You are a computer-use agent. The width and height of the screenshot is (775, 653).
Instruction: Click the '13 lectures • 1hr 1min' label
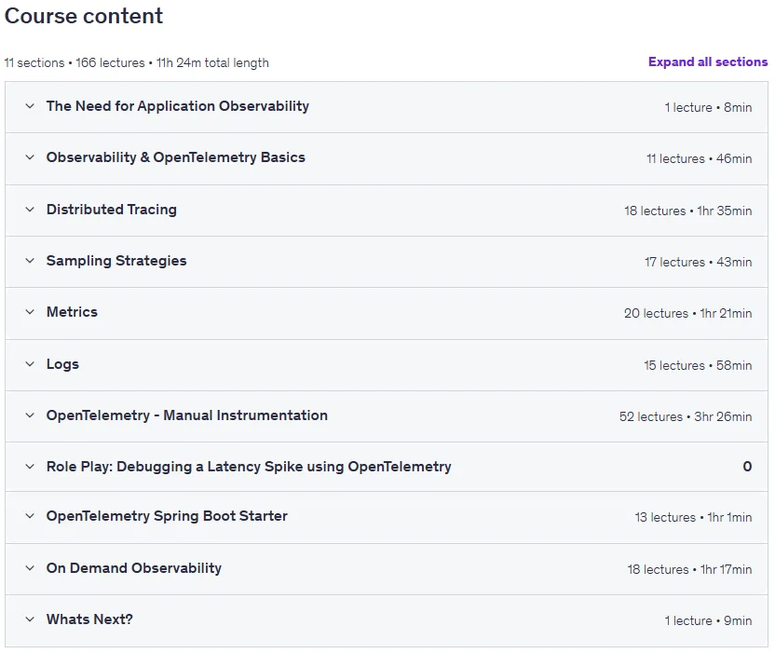(693, 517)
